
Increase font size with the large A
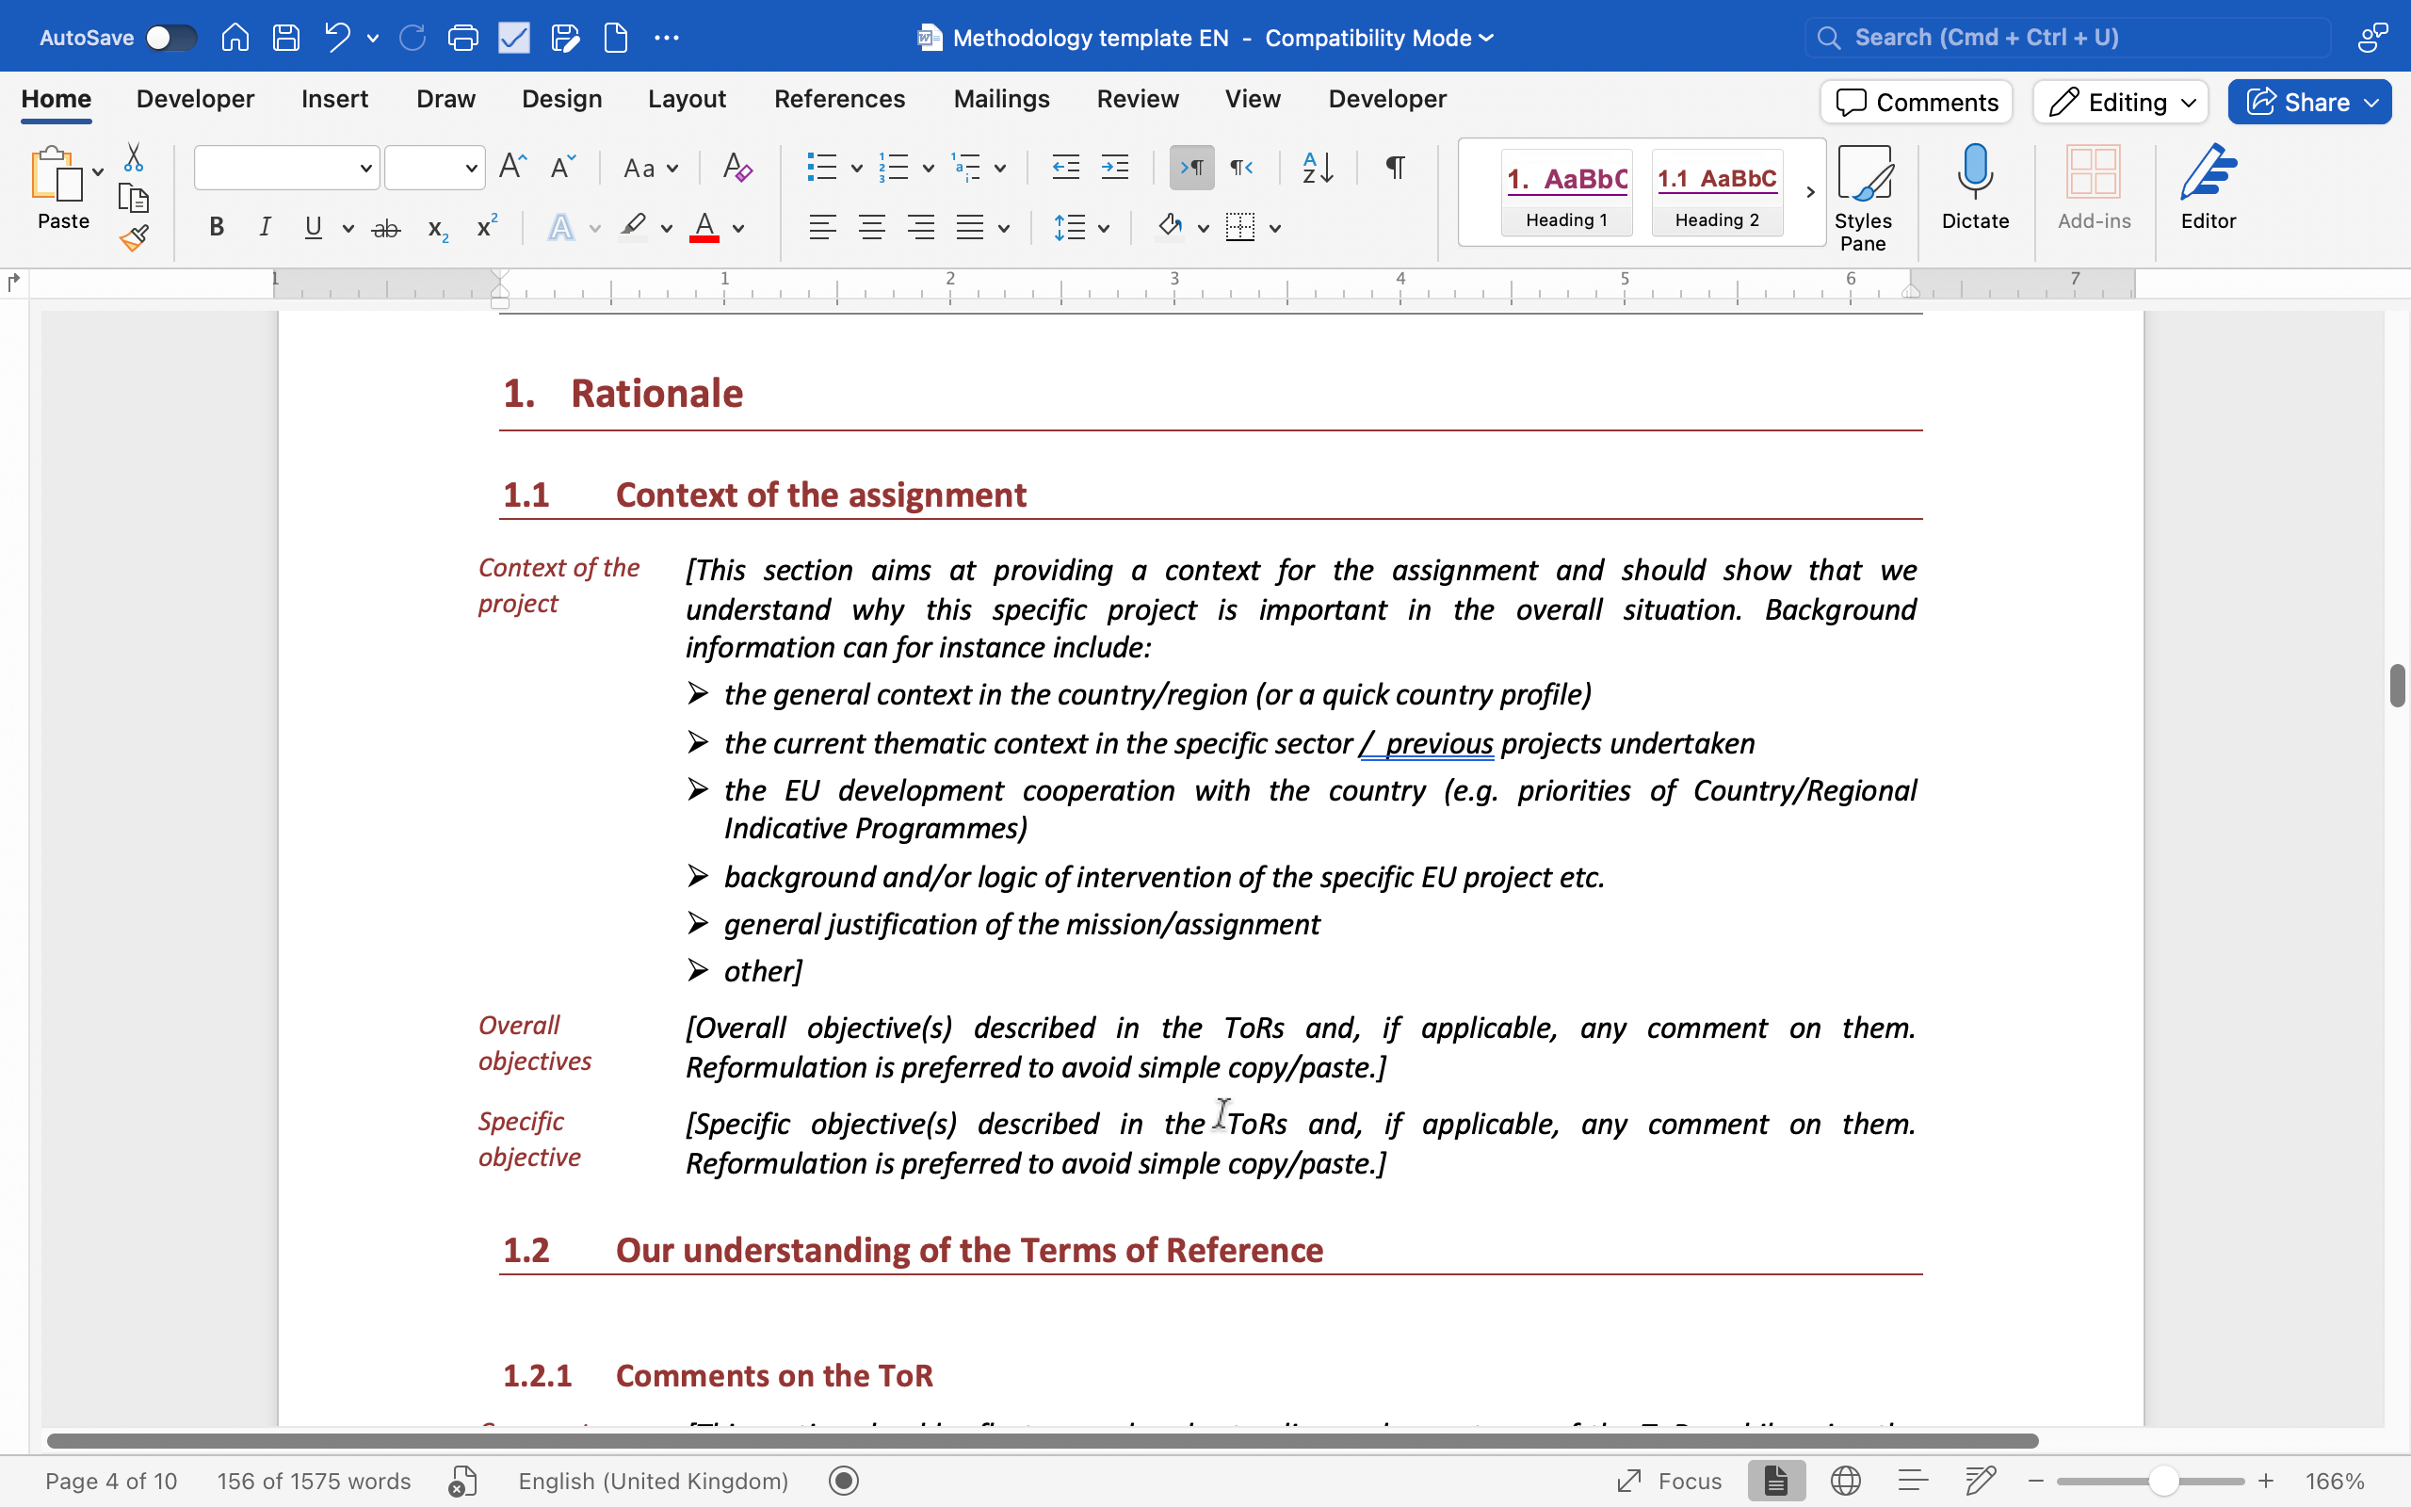tap(513, 167)
